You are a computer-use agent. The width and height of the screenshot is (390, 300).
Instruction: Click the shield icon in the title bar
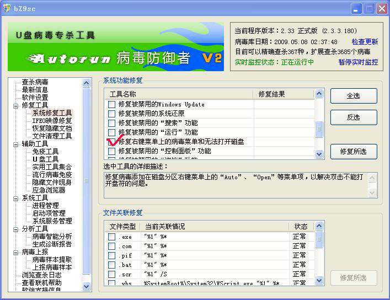pyautogui.click(x=7, y=8)
